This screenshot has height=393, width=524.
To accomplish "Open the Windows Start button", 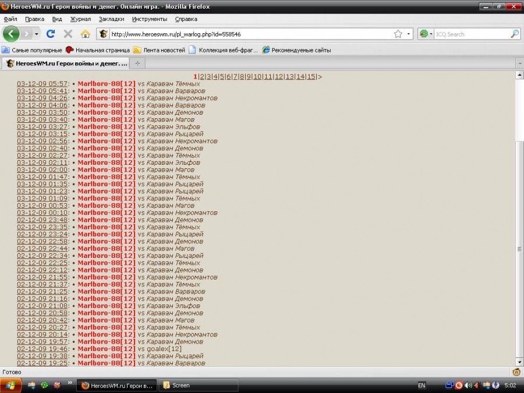I will tap(10, 385).
